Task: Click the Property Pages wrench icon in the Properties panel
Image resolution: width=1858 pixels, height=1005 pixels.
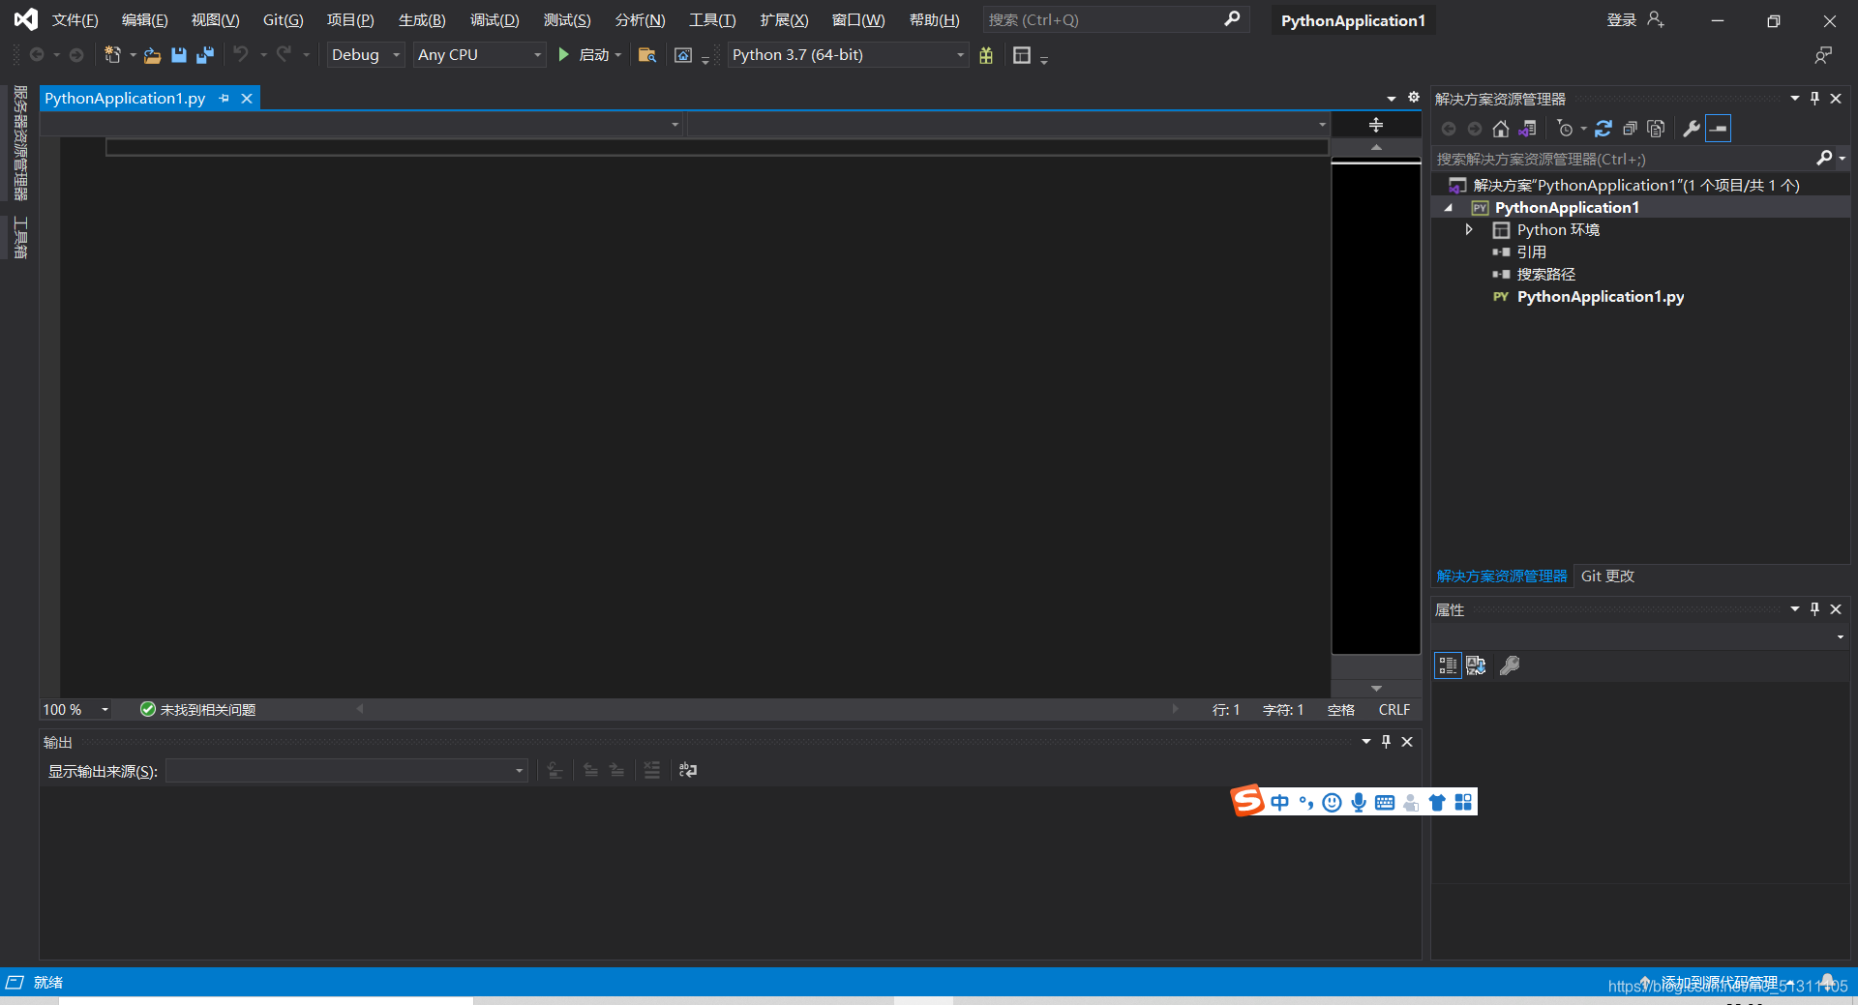Action: click(1510, 665)
